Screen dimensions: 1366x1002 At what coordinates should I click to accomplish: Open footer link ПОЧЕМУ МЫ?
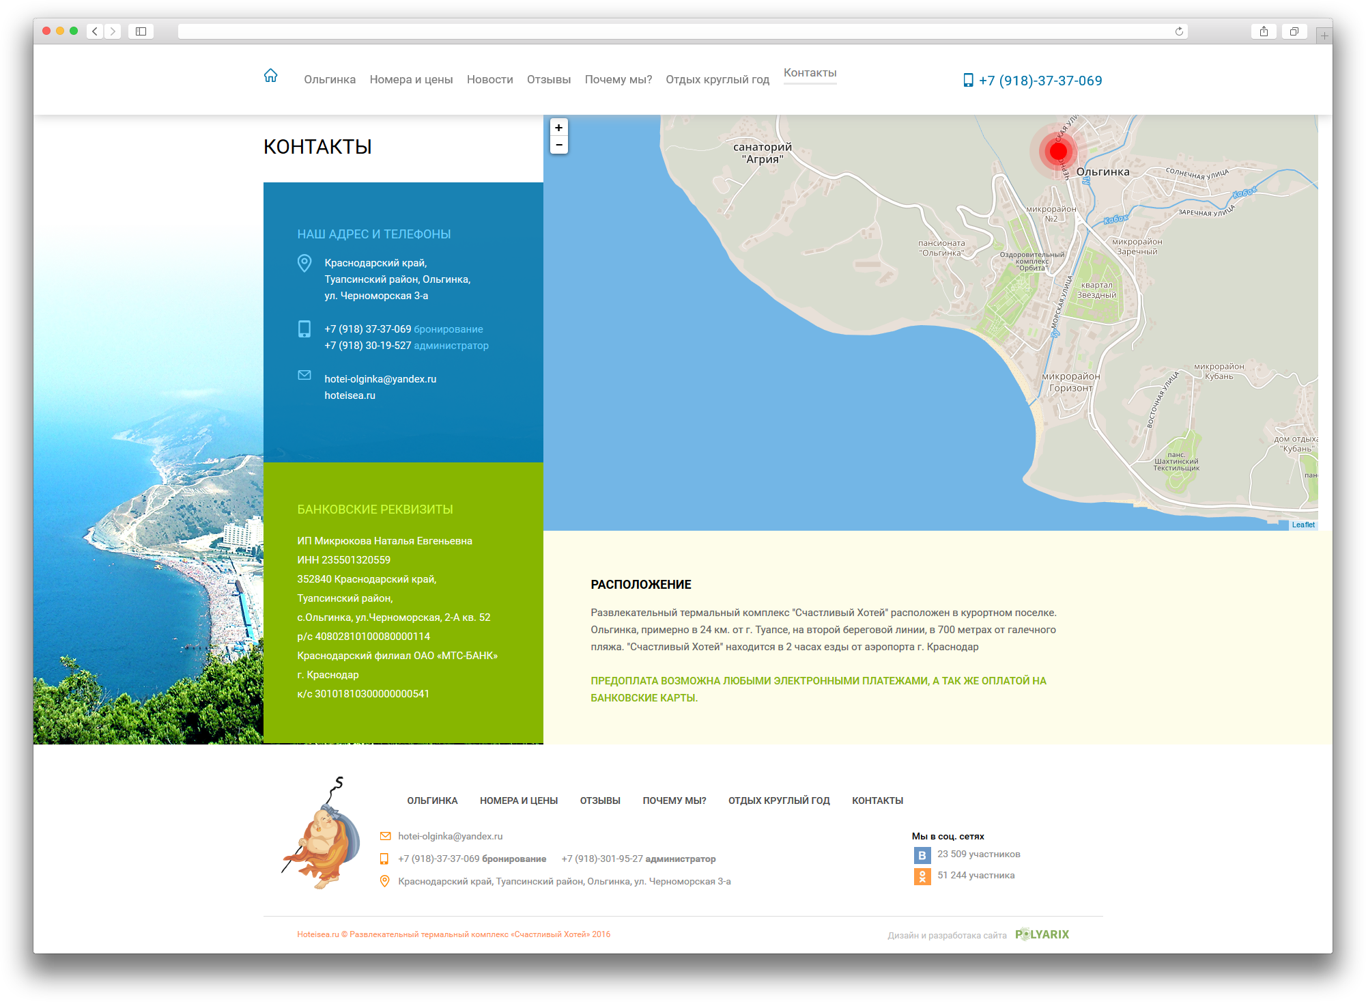(674, 801)
